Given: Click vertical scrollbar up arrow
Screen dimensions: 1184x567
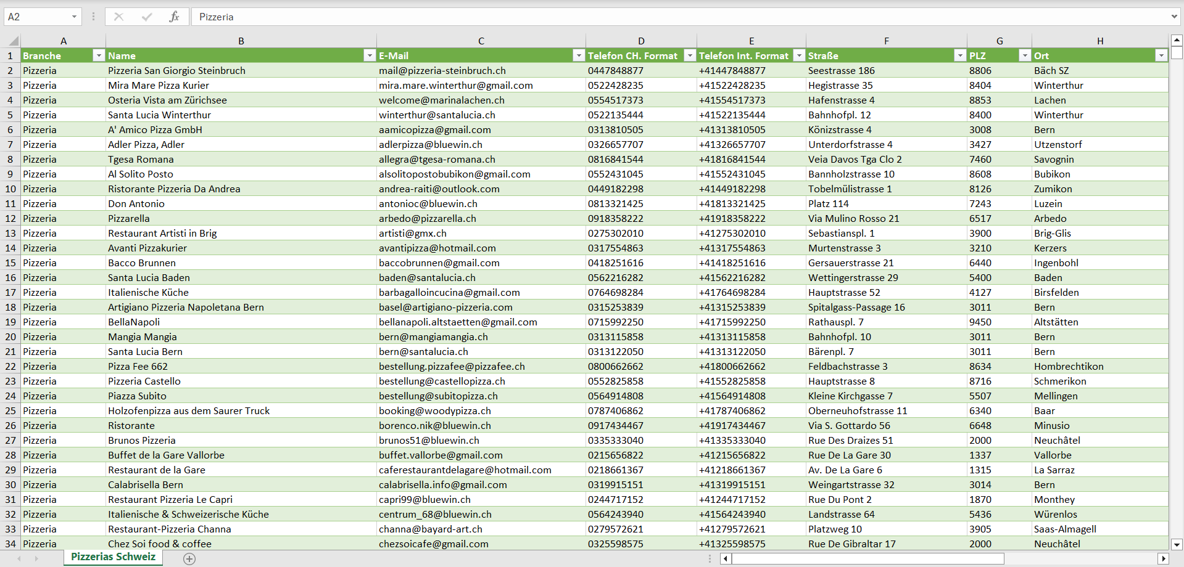Looking at the screenshot, I should [x=1177, y=40].
